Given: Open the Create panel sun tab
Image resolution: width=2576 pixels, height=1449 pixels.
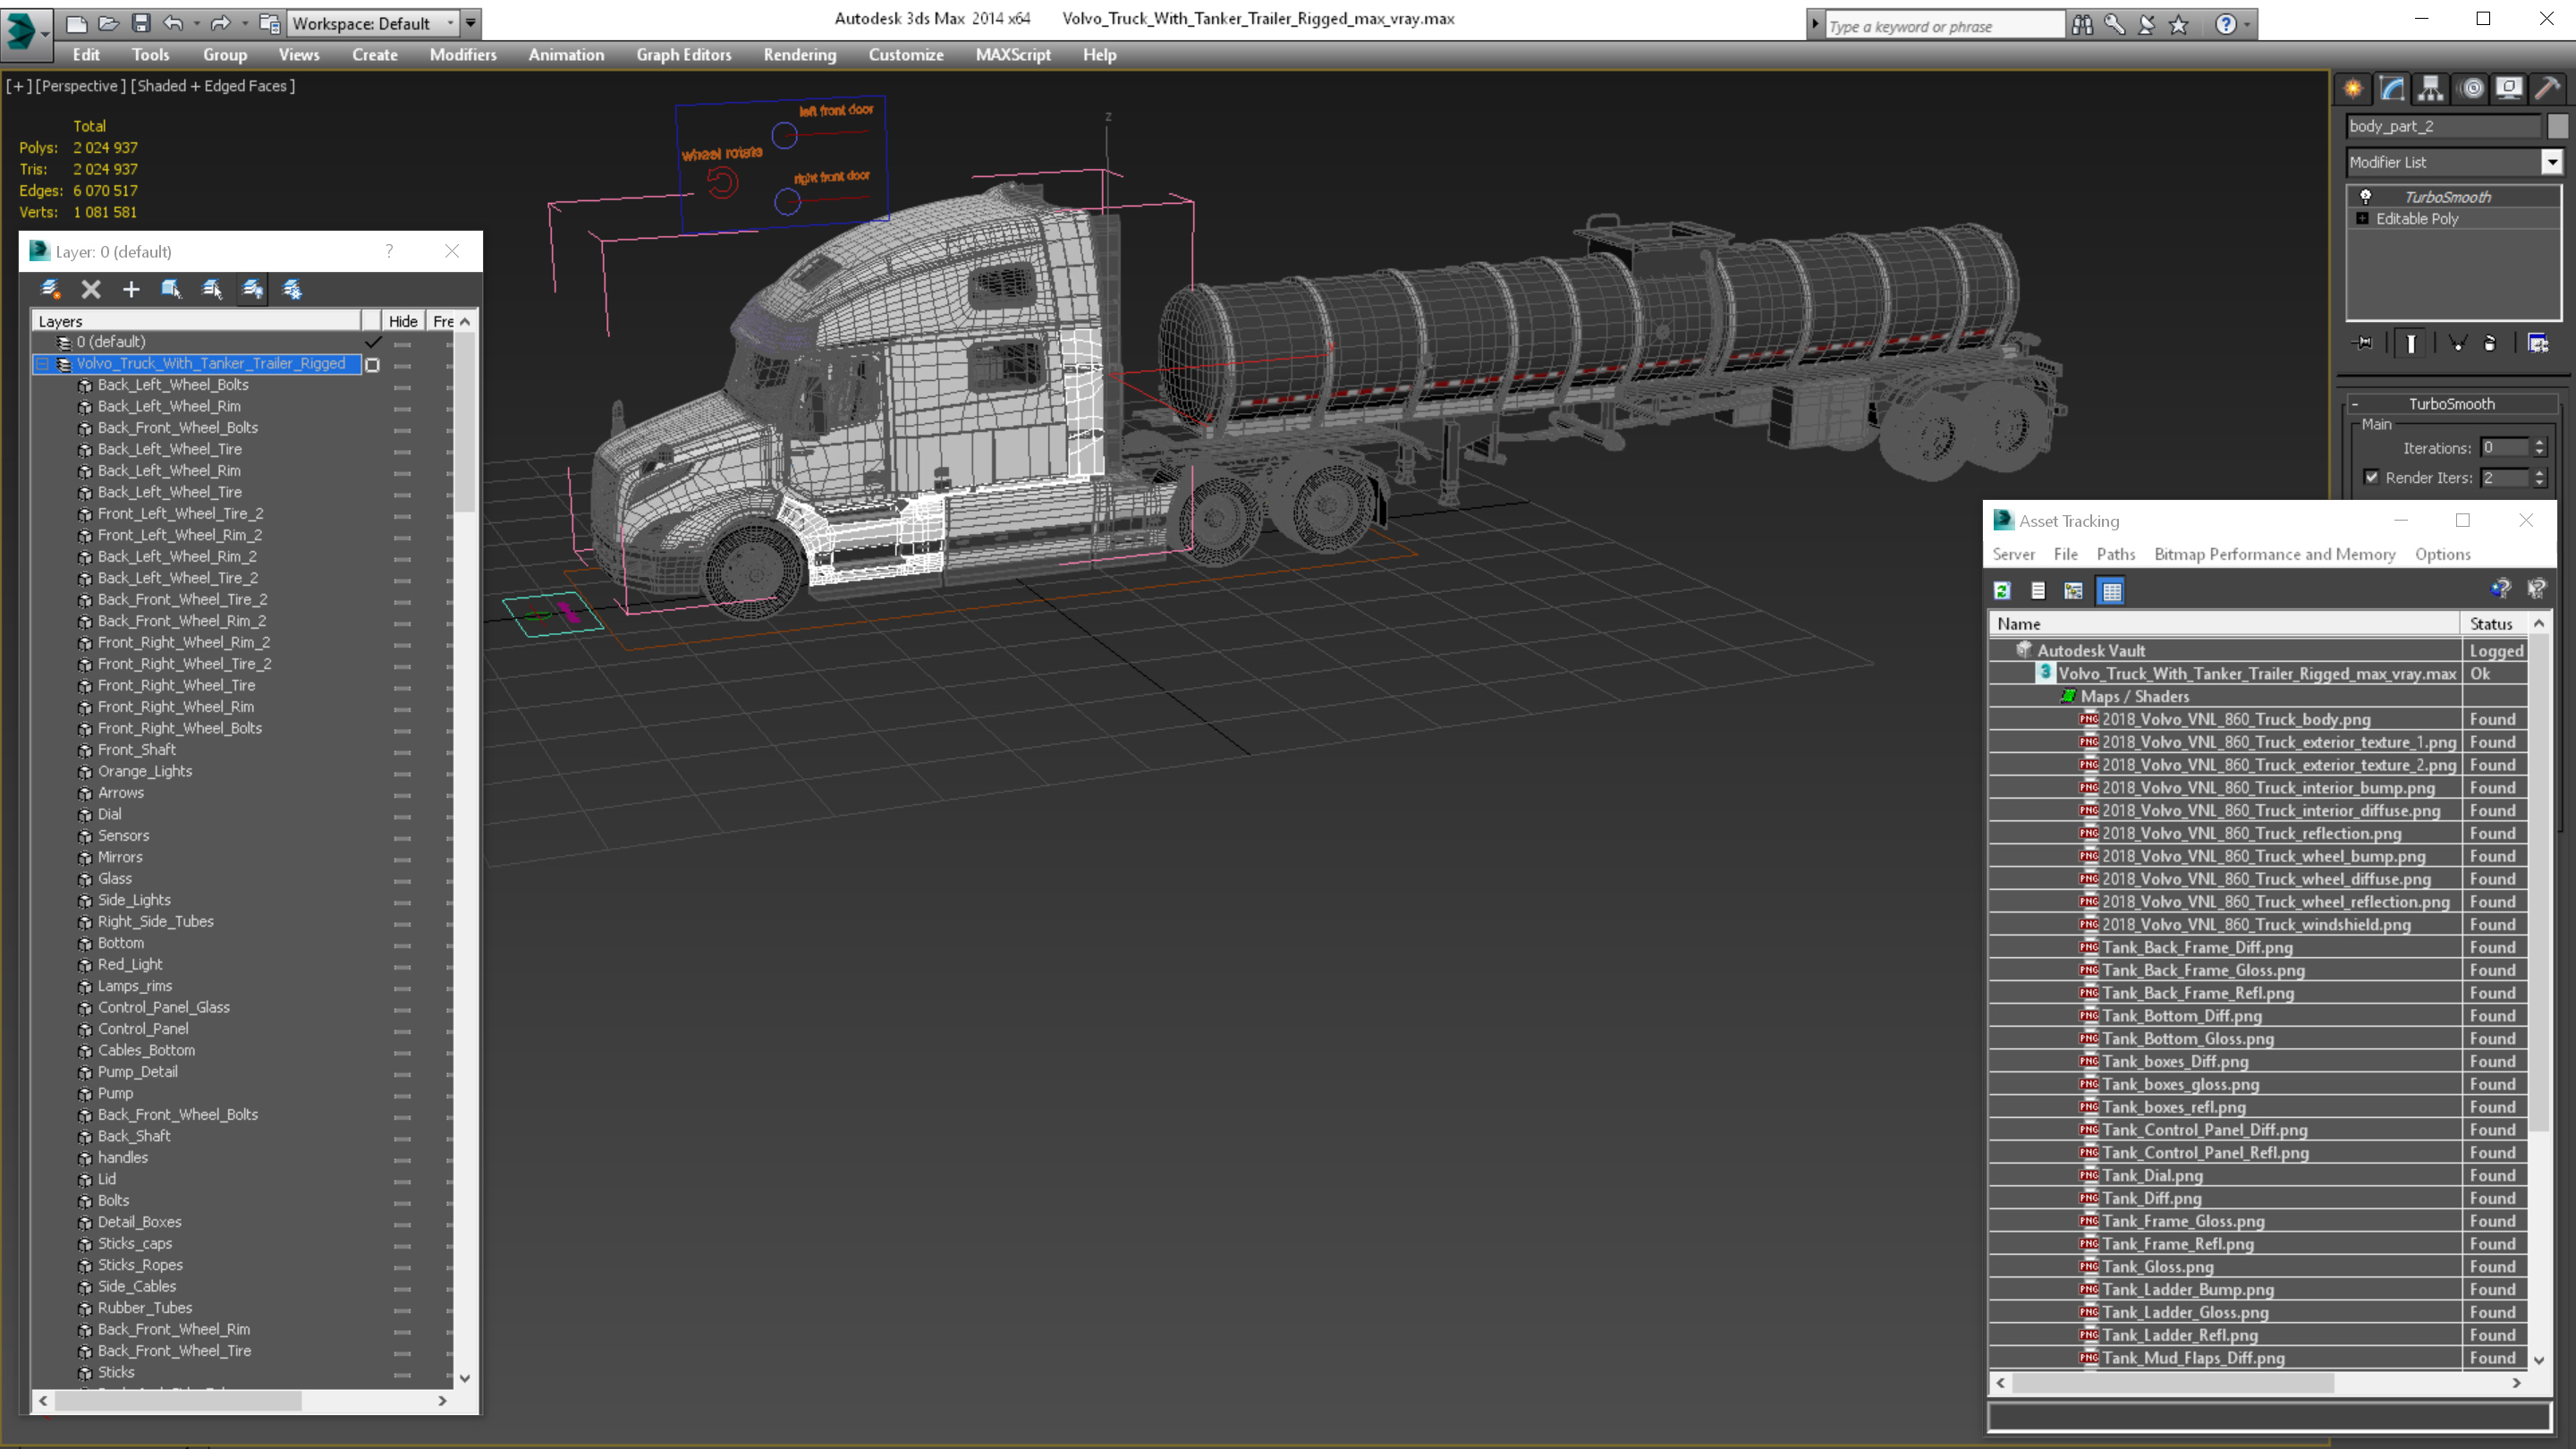Looking at the screenshot, I should point(2353,89).
